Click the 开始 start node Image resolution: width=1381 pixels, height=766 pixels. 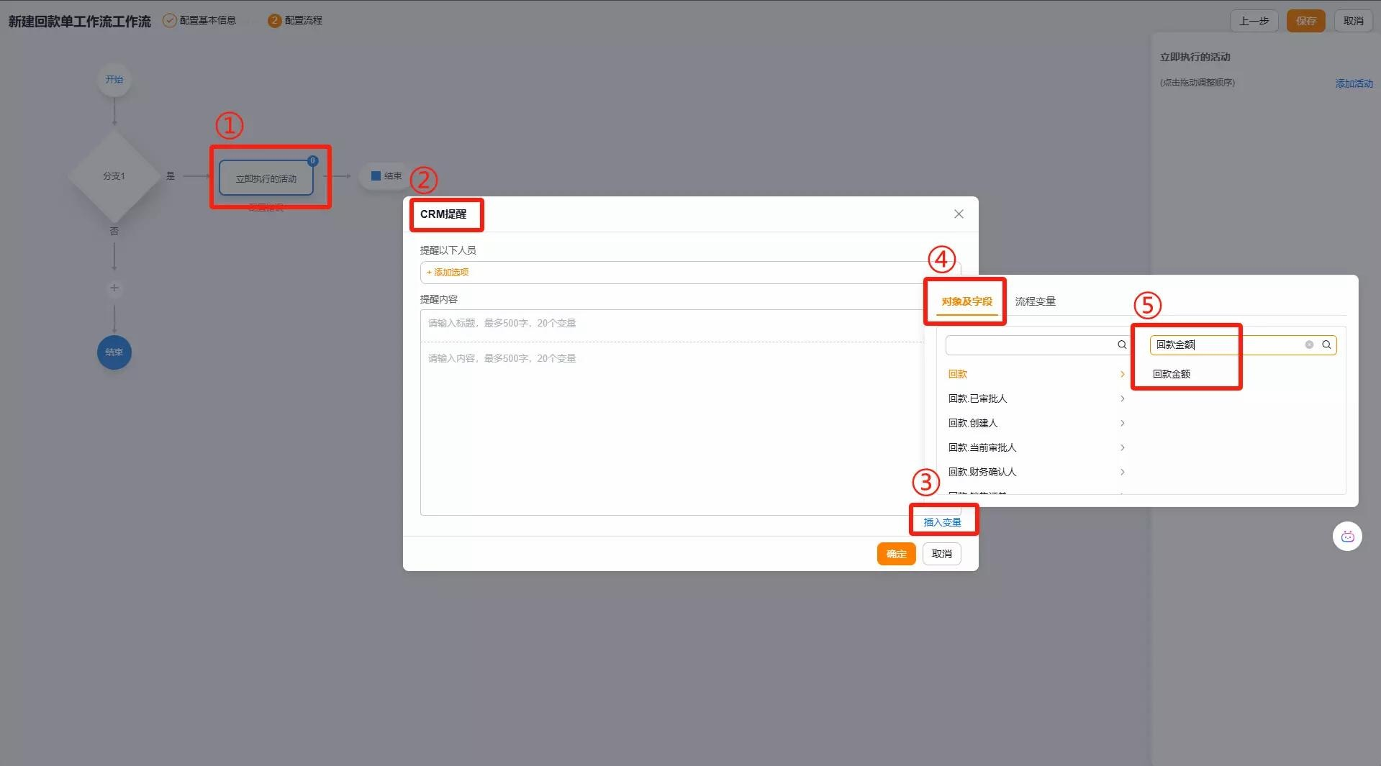point(114,79)
